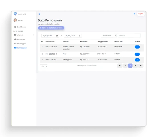Open the No Invoice filter dropdown
The width and height of the screenshot is (157, 137).
coord(109,36)
